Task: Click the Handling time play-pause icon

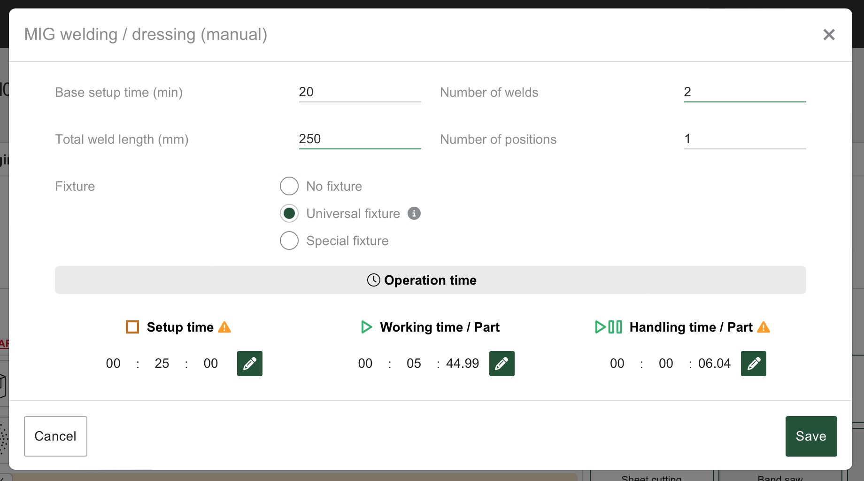Action: click(x=609, y=327)
